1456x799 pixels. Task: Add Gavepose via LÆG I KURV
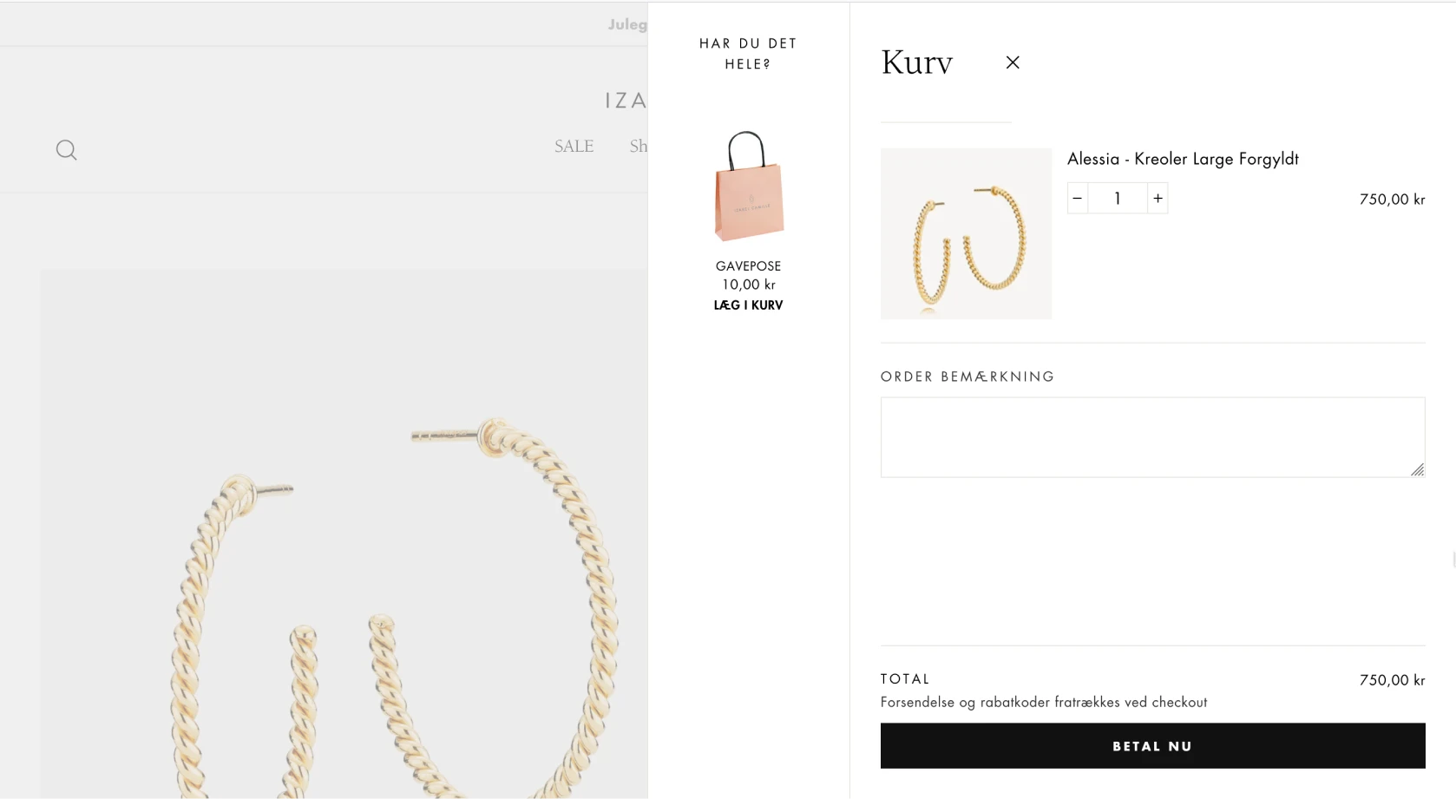(x=749, y=305)
